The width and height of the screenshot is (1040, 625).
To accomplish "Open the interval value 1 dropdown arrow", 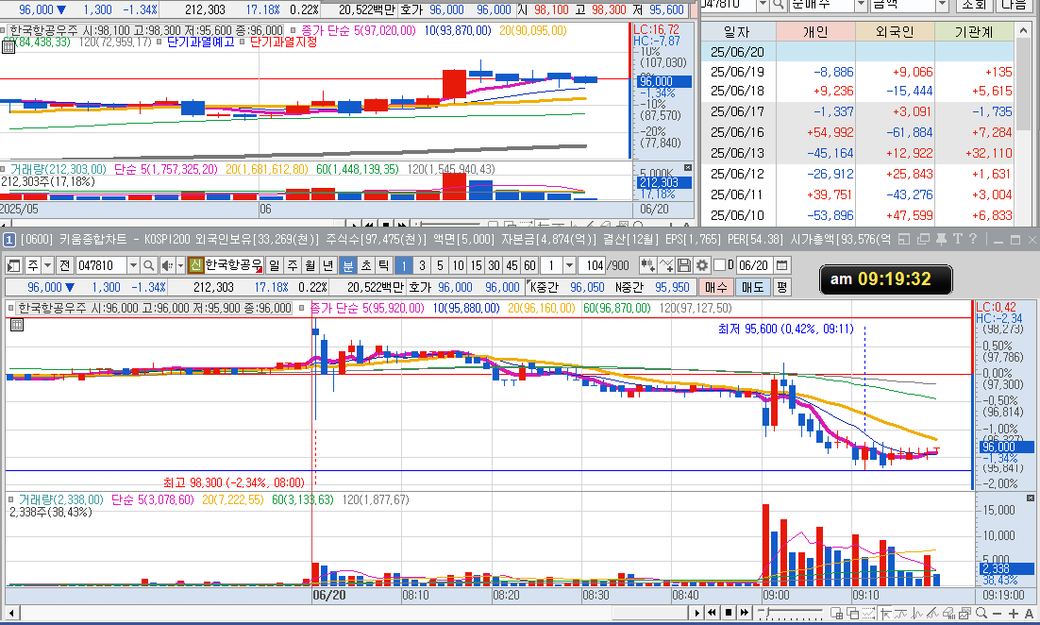I will pyautogui.click(x=569, y=265).
